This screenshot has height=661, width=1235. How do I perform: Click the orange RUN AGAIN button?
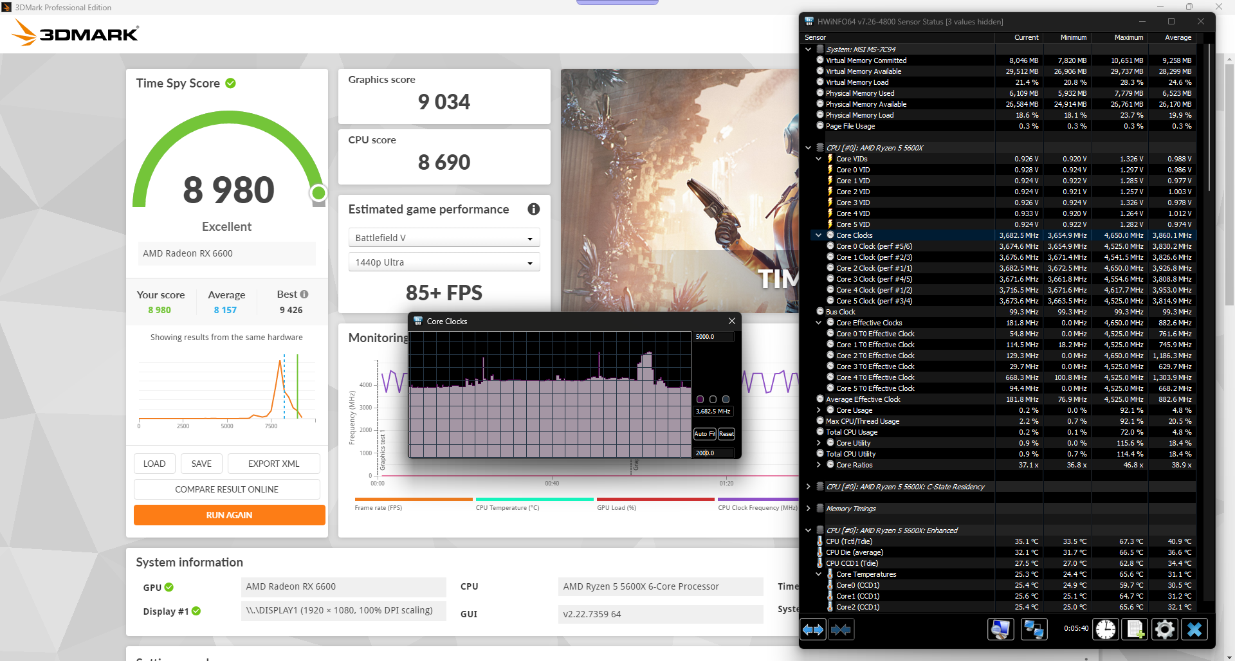230,515
